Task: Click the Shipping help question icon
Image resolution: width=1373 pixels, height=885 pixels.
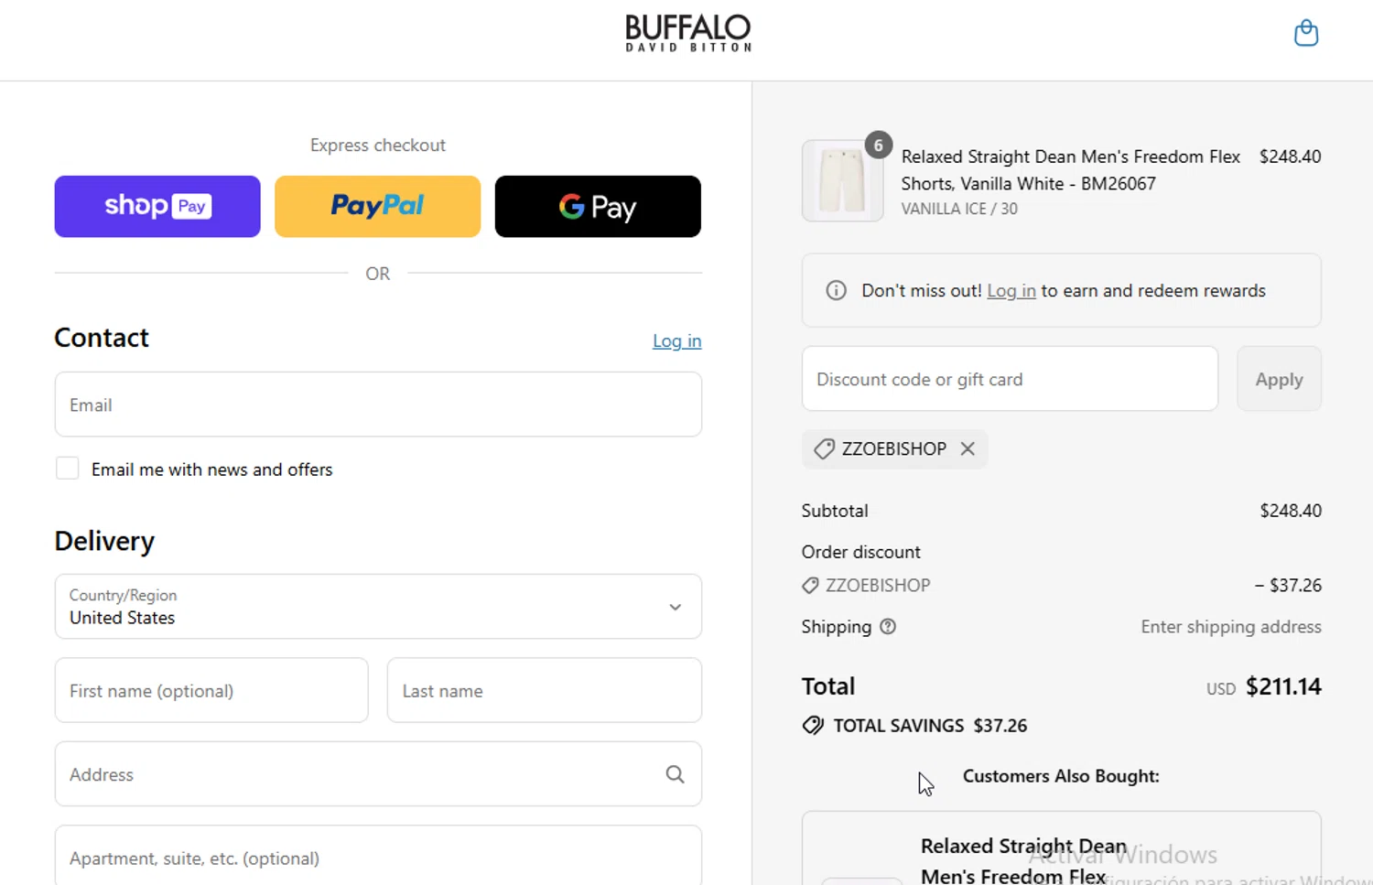Action: point(888,627)
